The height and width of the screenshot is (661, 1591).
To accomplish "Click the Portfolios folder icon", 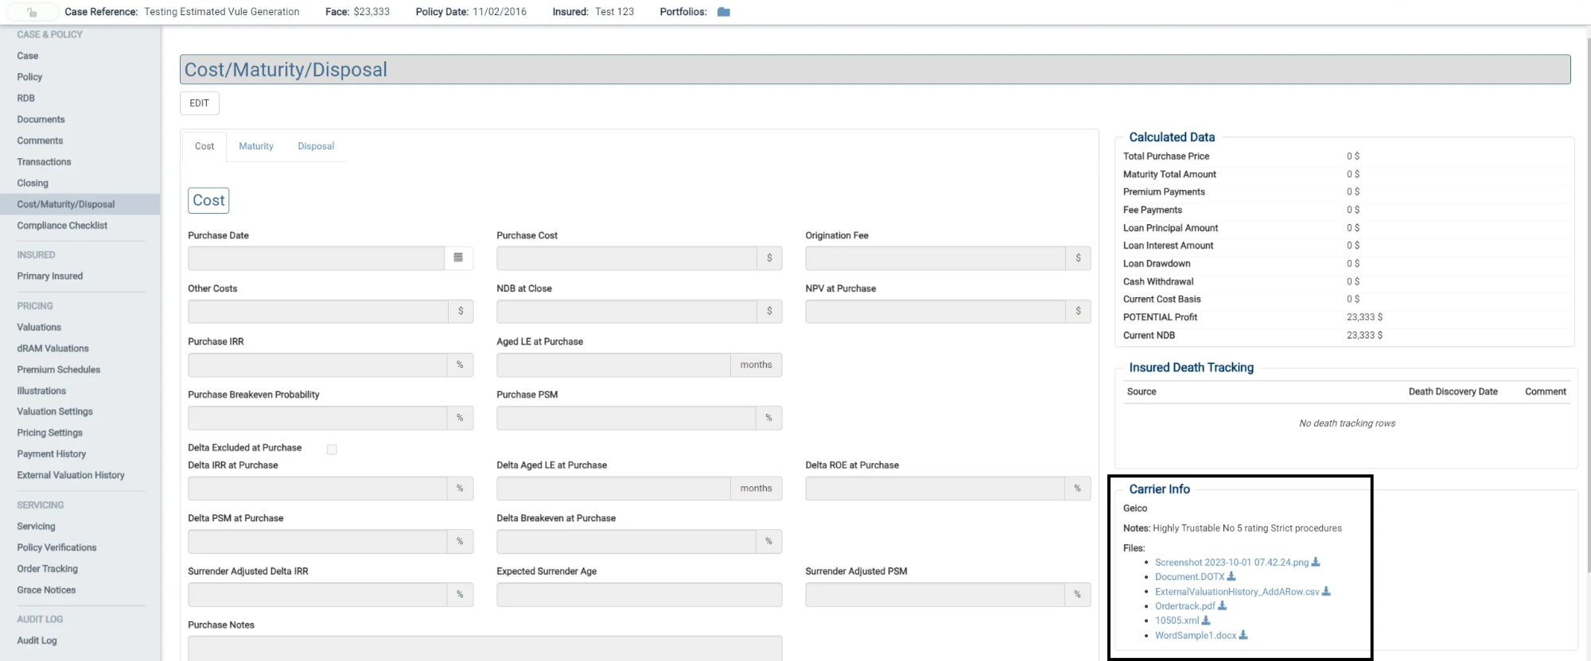I will 723,12.
